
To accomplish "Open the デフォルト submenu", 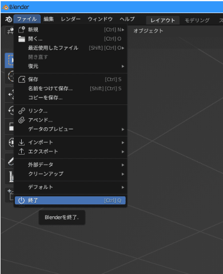I will pyautogui.click(x=70, y=187).
